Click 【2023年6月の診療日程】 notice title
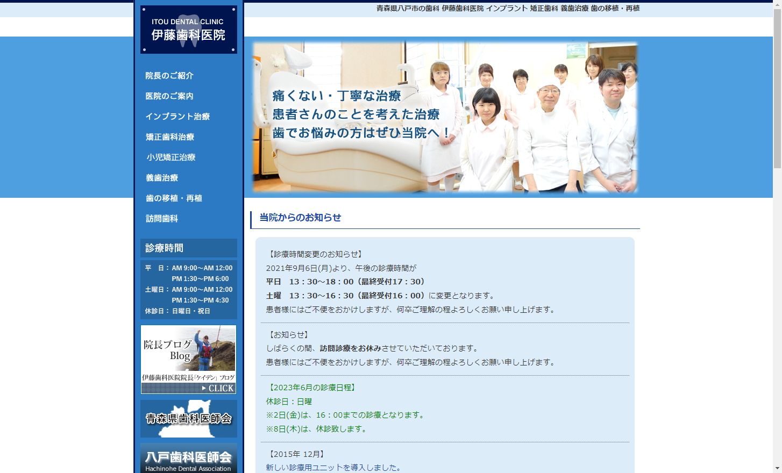 coord(312,388)
